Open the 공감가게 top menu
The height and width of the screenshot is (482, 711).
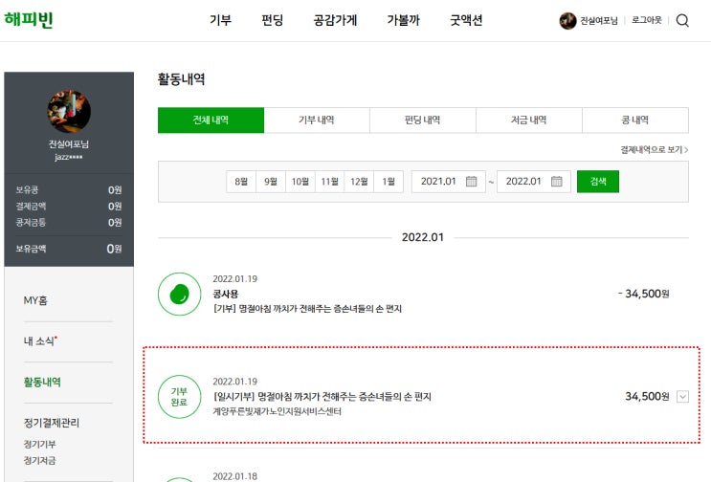(x=335, y=20)
